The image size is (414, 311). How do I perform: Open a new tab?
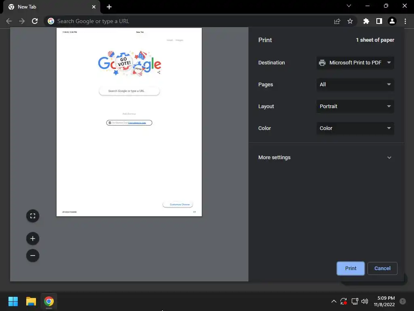[109, 7]
